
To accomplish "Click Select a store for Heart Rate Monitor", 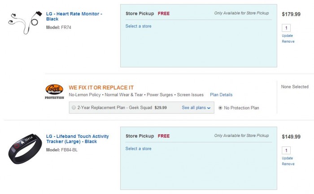I will 138,26.
